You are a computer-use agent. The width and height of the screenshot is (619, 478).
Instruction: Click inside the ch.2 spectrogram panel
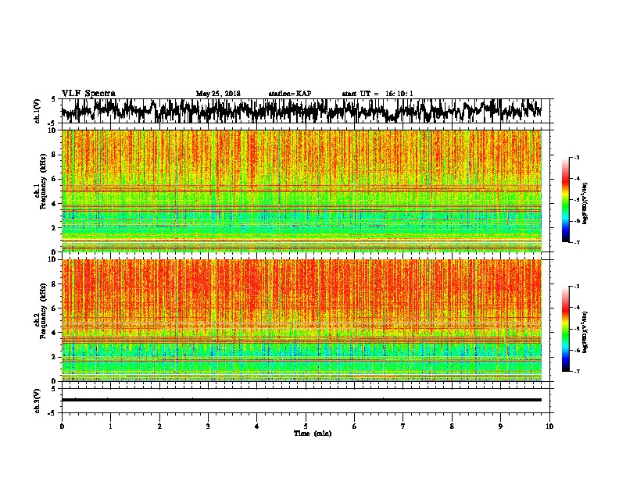302,320
